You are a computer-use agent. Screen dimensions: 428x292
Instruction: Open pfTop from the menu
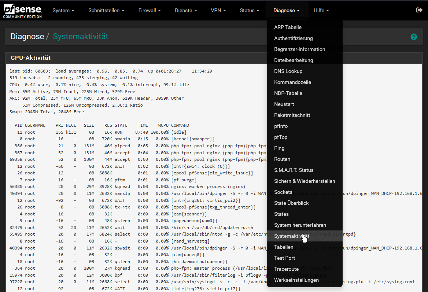click(x=305, y=137)
